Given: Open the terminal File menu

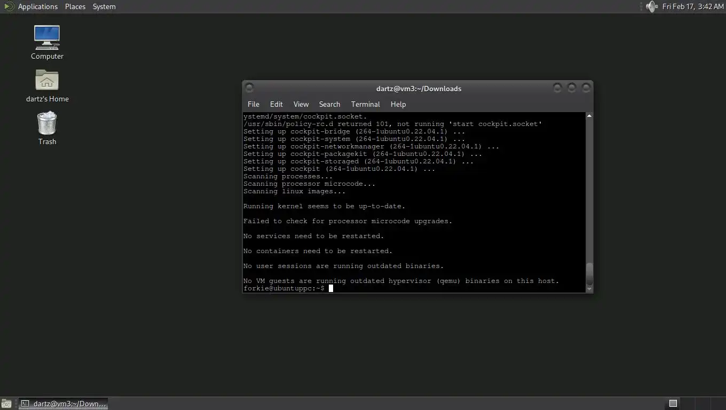Looking at the screenshot, I should (254, 104).
